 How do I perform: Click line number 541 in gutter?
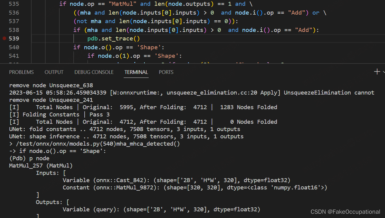(14, 56)
